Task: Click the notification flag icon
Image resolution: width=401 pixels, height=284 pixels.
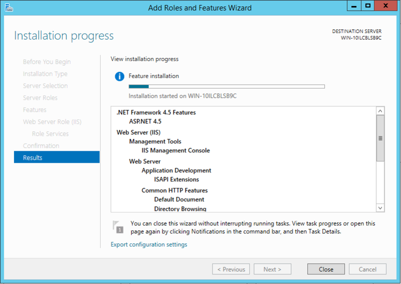Action: [x=117, y=227]
